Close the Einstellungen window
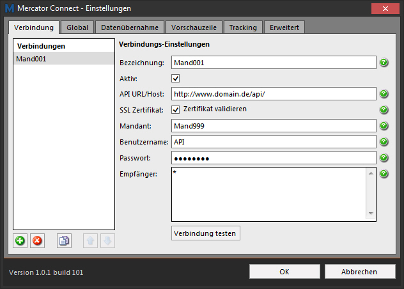 385,8
